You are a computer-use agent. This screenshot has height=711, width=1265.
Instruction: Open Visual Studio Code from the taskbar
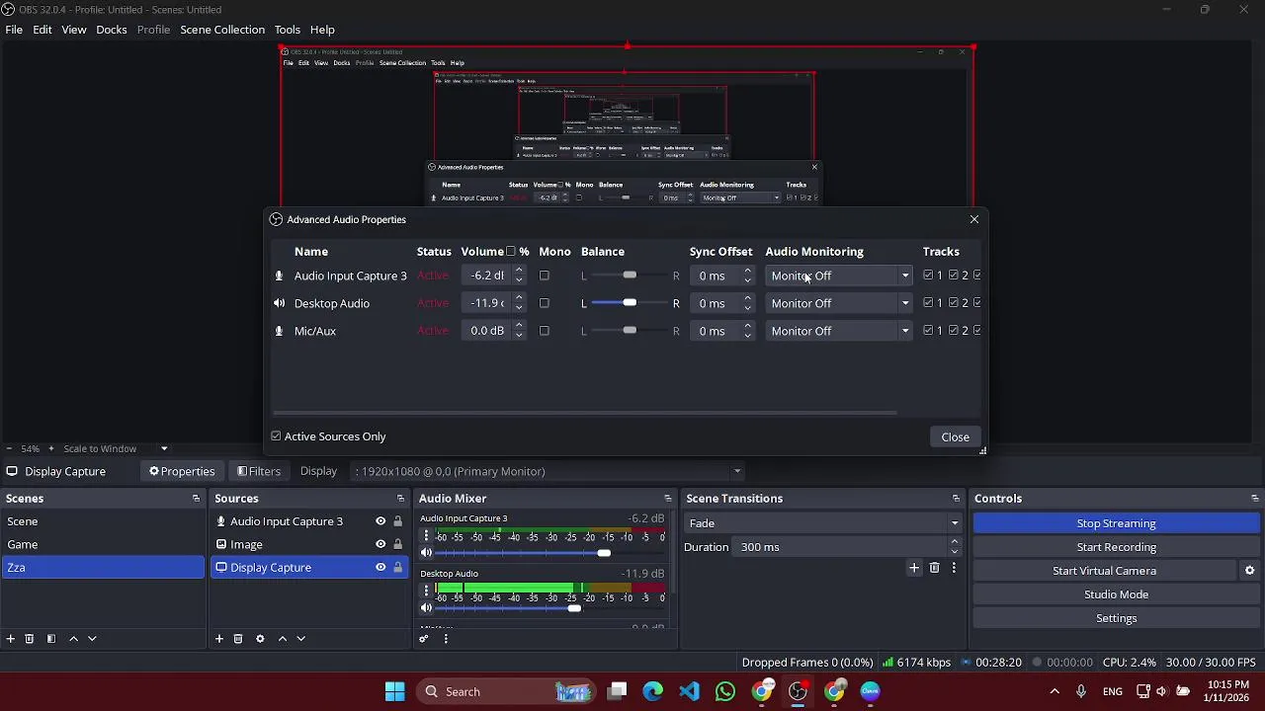click(690, 691)
